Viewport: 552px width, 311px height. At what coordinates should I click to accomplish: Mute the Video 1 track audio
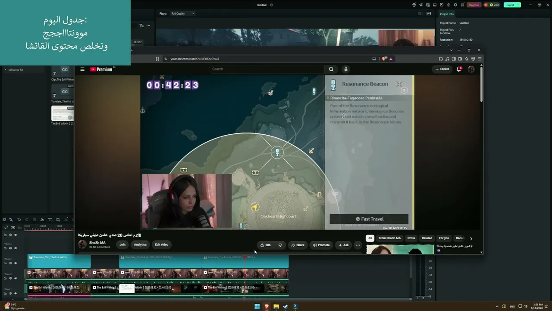10,293
